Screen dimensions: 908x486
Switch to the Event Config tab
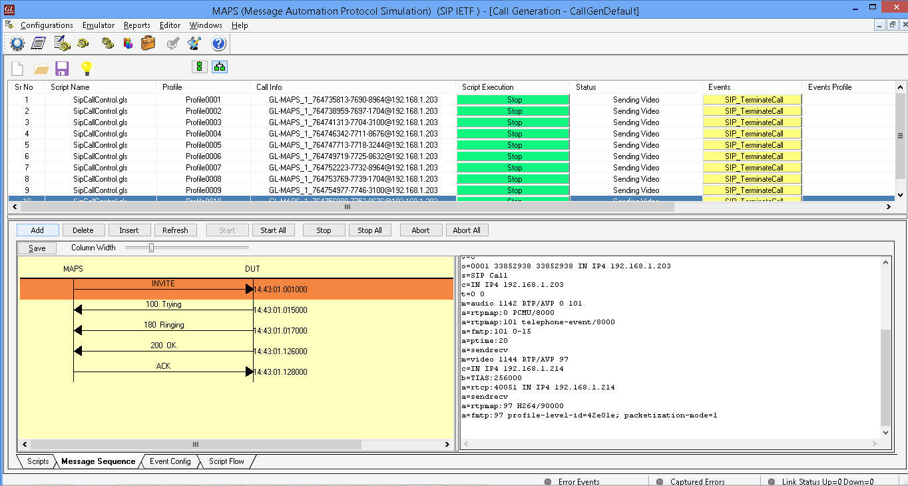point(170,461)
